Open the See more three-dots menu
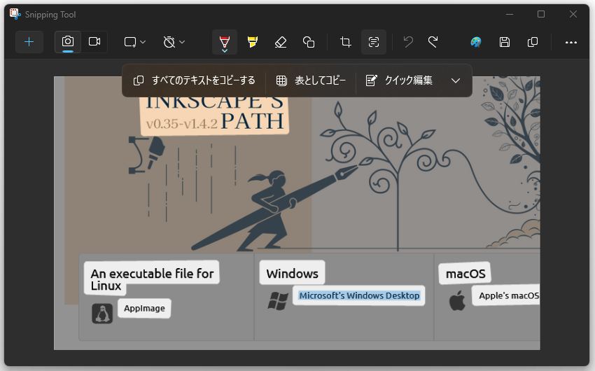This screenshot has height=371, width=595. click(570, 42)
